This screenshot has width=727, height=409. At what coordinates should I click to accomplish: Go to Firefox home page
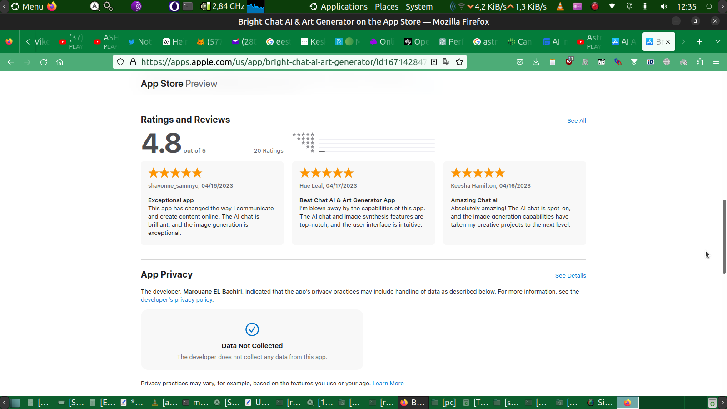(60, 62)
